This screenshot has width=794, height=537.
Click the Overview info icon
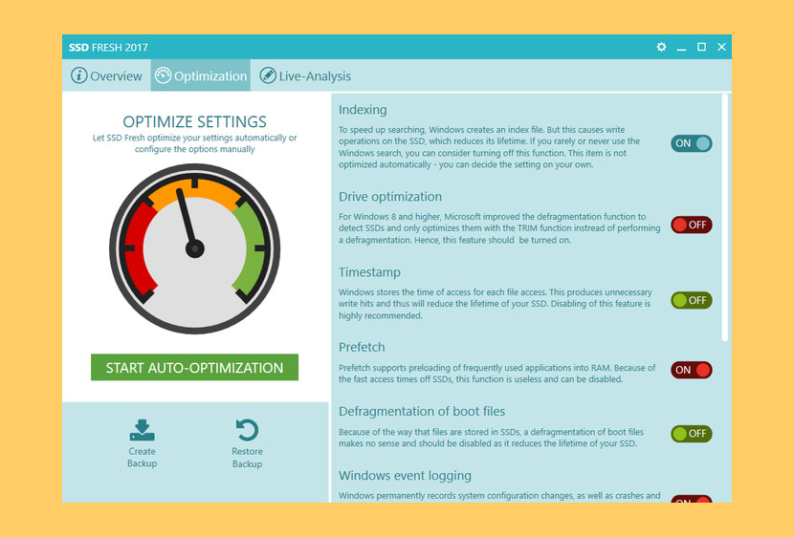coord(78,75)
